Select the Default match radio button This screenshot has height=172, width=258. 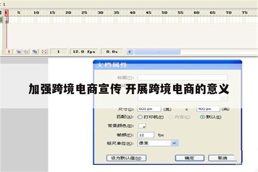203,117
